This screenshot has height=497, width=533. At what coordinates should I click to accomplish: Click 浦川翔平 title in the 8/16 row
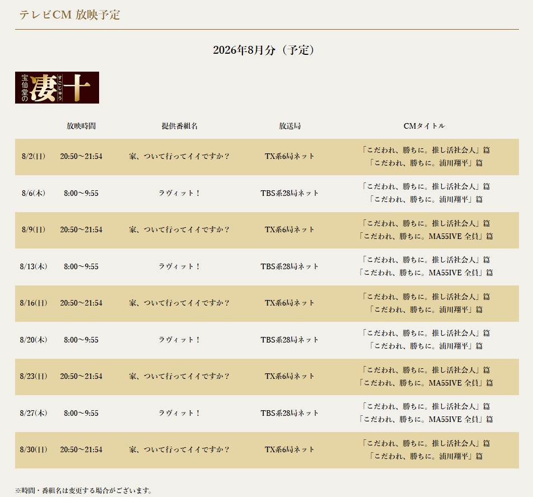point(426,310)
